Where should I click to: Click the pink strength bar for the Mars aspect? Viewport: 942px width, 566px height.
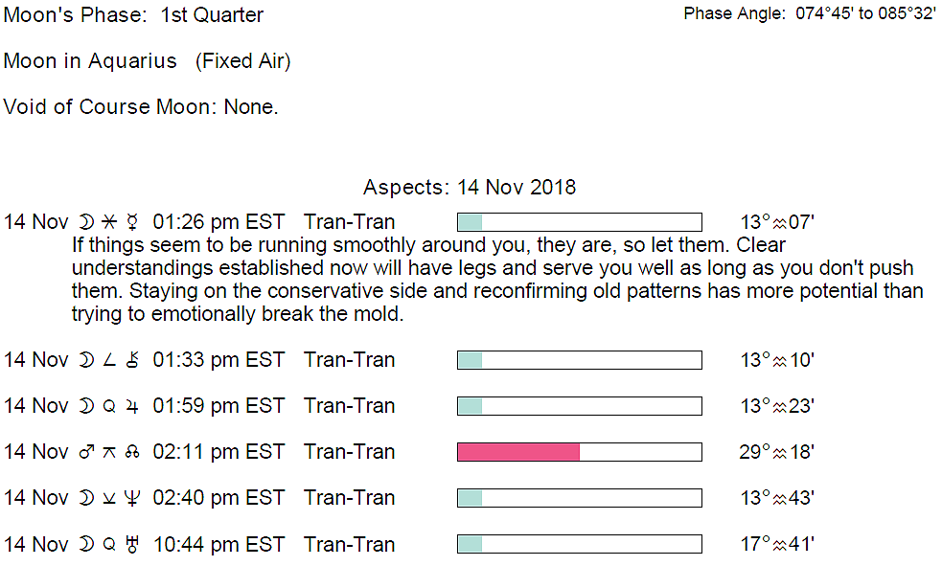(x=518, y=452)
